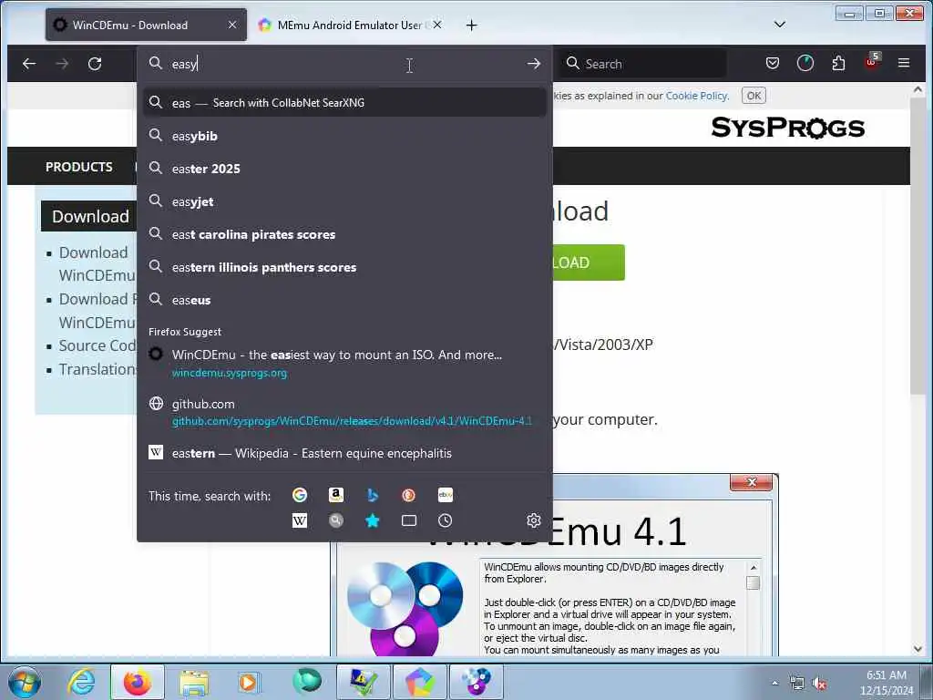Viewport: 933px width, 700px height.
Task: Open the uBlock extension with badge 5
Action: pos(872,62)
